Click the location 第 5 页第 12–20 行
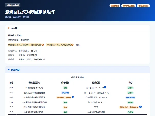The image size is (155, 116). [x=95, y=88]
